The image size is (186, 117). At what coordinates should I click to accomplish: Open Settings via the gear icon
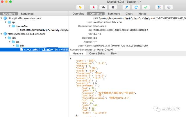(x=169, y=7)
